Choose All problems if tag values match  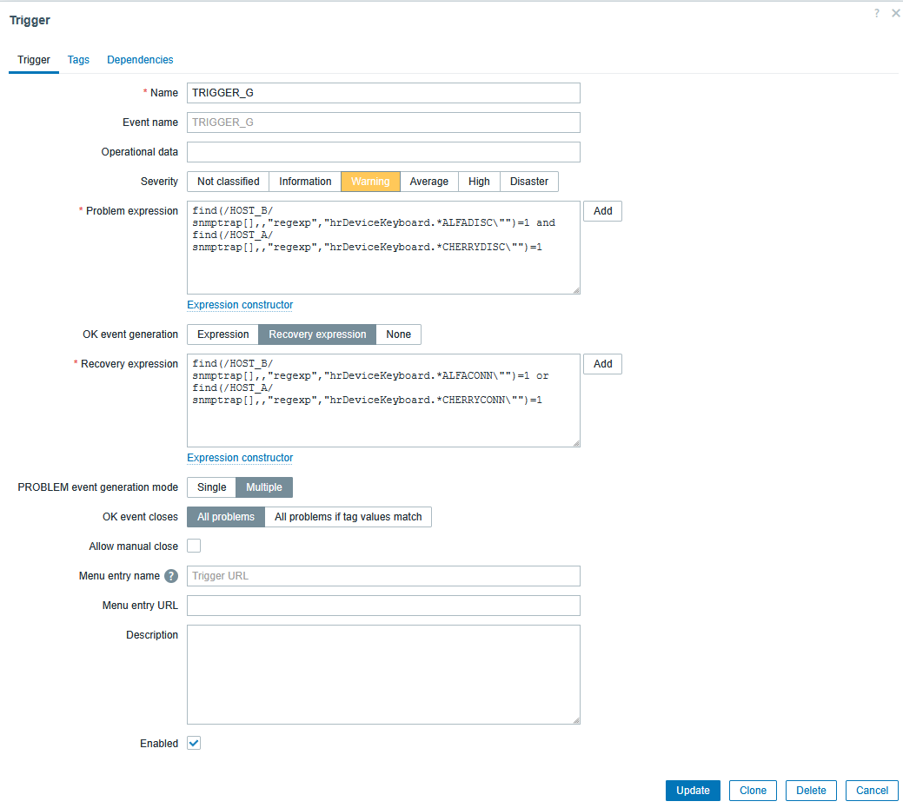(348, 517)
